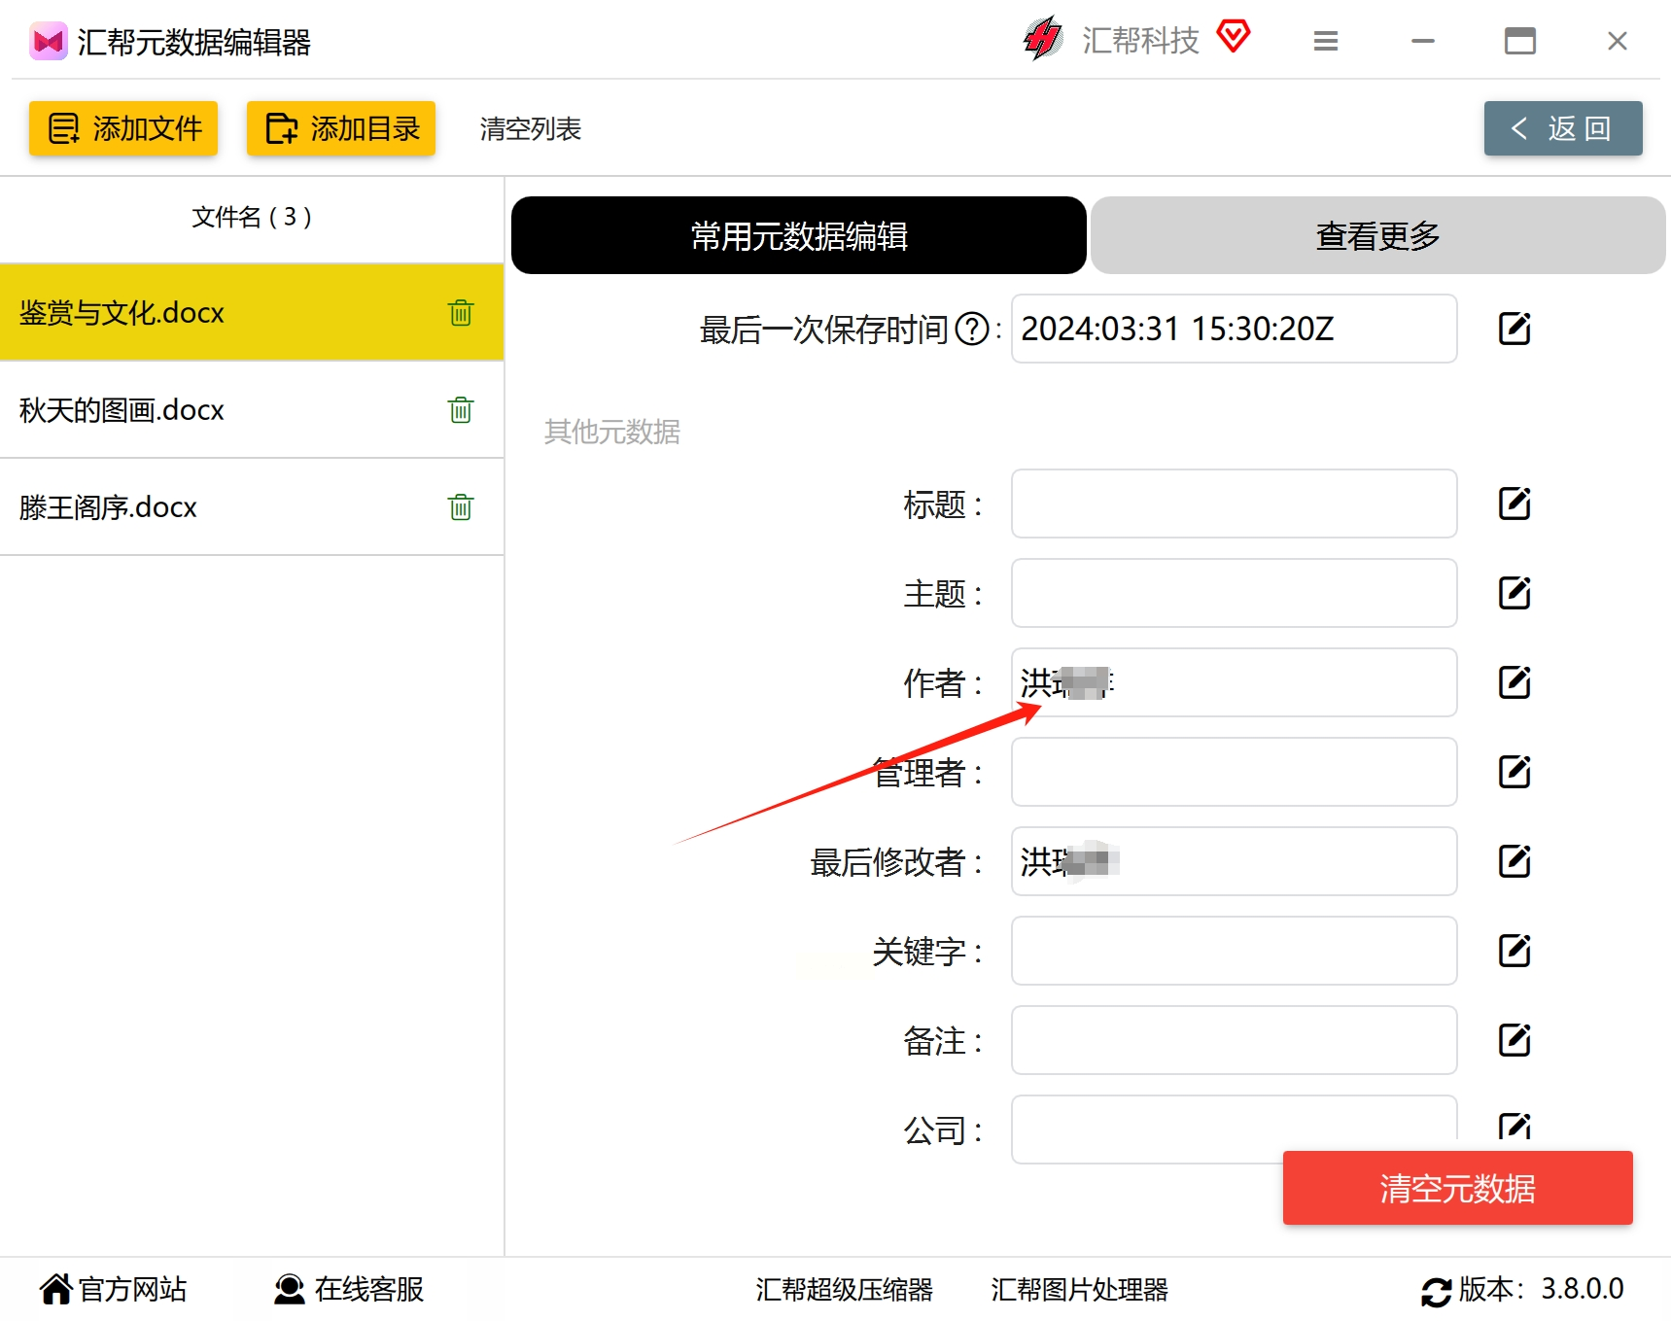Click edit icon for 主题 field
The width and height of the screenshot is (1671, 1321).
pyautogui.click(x=1514, y=593)
